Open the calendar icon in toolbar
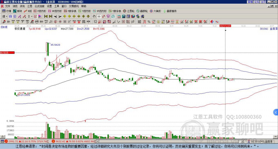The image size is (278, 149). (119, 17)
